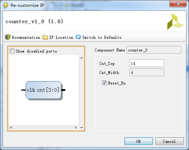189x150 pixels.
Task: Select the counter block symbol in preview
Action: [43, 90]
